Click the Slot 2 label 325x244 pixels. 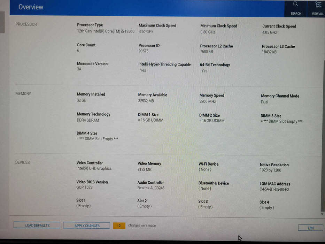[142, 201]
